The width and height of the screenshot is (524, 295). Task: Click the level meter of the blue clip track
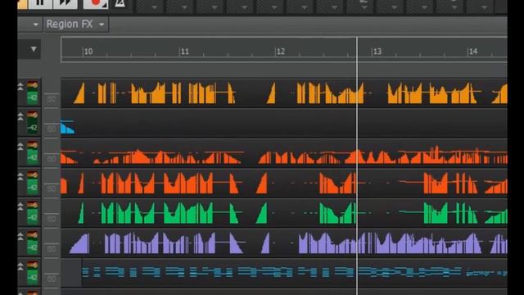[33, 122]
